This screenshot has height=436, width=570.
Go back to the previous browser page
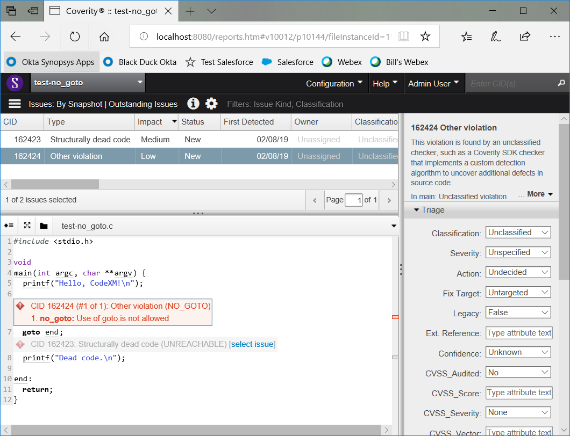click(x=16, y=37)
